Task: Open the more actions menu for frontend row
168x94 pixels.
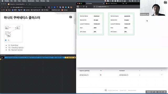Action: point(162,70)
